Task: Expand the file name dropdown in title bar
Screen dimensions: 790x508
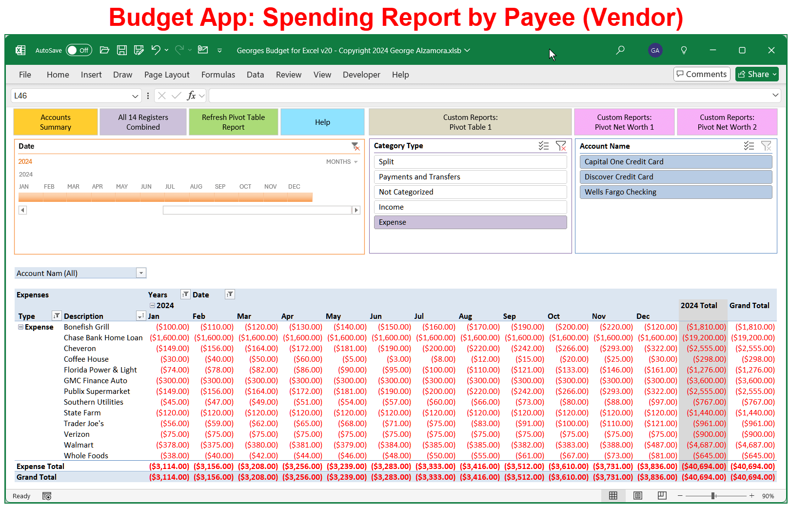Action: pos(467,50)
